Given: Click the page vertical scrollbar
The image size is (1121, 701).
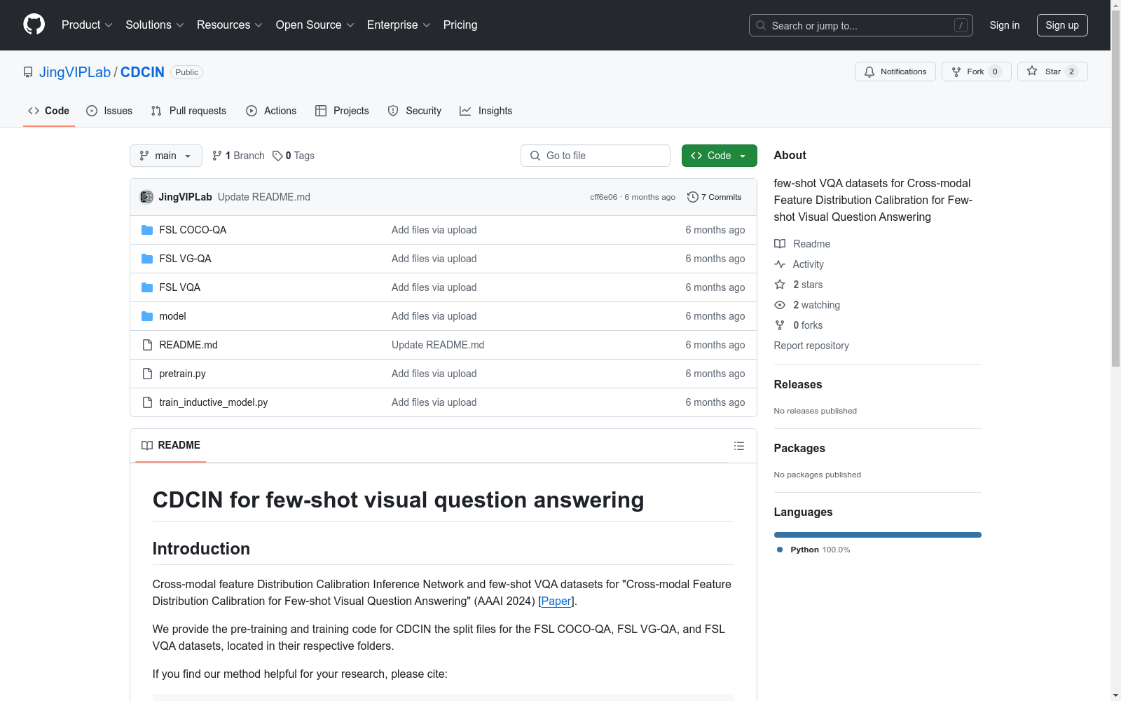Looking at the screenshot, I should (x=1115, y=188).
